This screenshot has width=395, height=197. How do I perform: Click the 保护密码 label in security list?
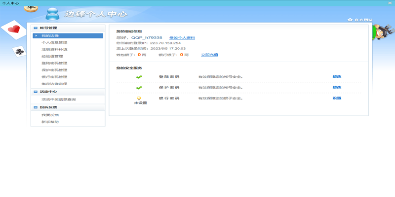[169, 88]
